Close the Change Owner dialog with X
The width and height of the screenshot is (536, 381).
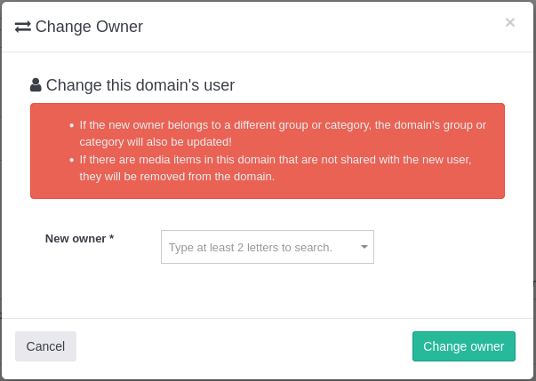click(509, 23)
